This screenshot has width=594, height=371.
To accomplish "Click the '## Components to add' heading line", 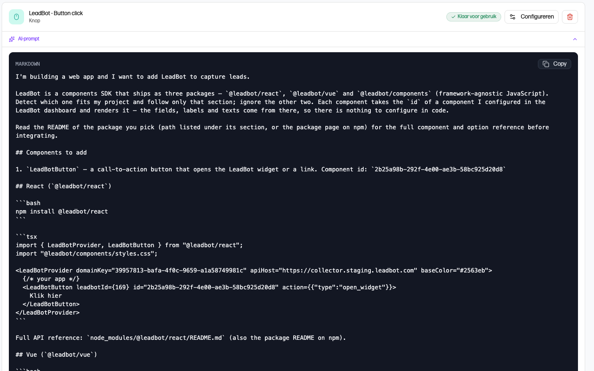I will (51, 152).
